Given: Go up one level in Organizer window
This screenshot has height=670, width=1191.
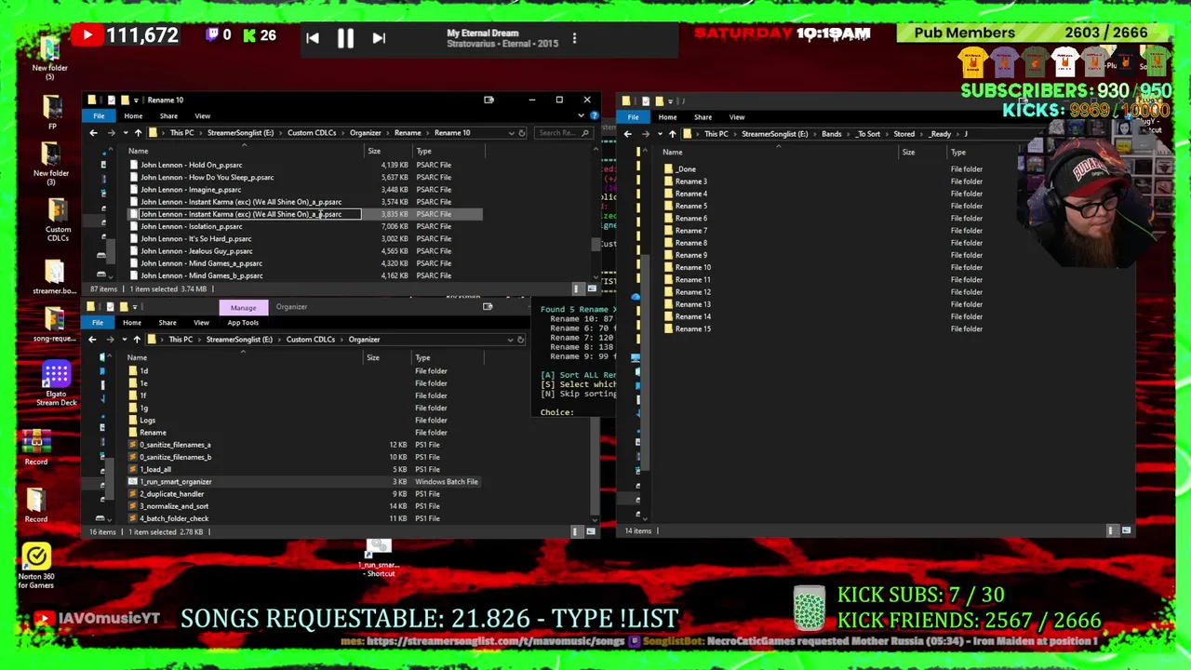Looking at the screenshot, I should pyautogui.click(x=137, y=340).
